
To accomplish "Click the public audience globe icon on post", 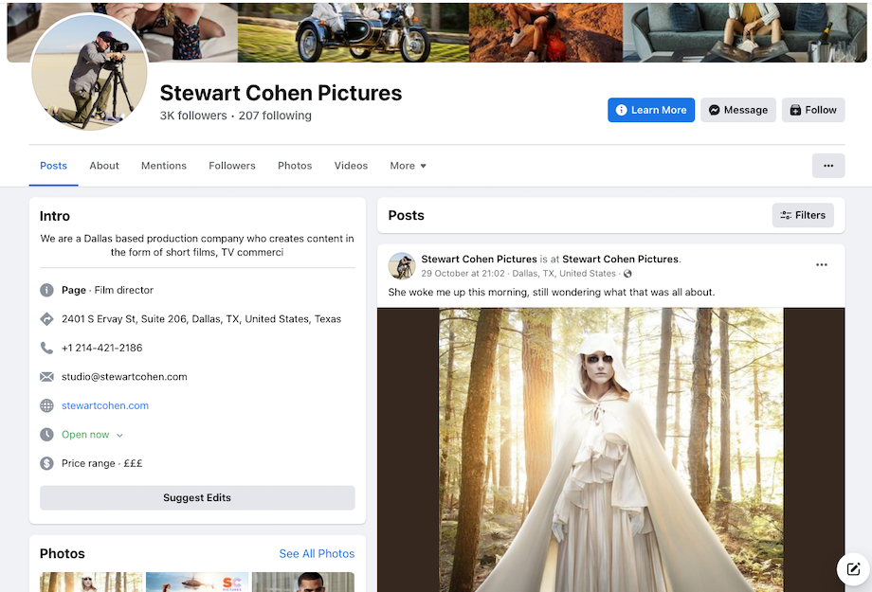I will pos(627,274).
